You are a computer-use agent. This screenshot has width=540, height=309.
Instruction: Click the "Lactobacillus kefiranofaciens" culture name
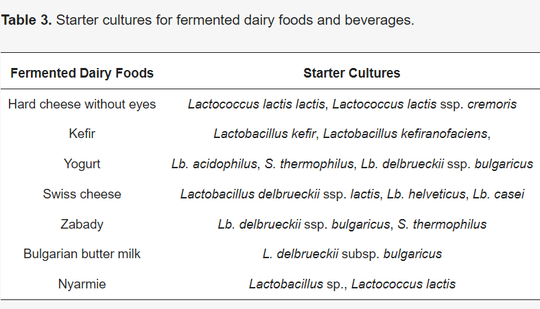click(405, 134)
